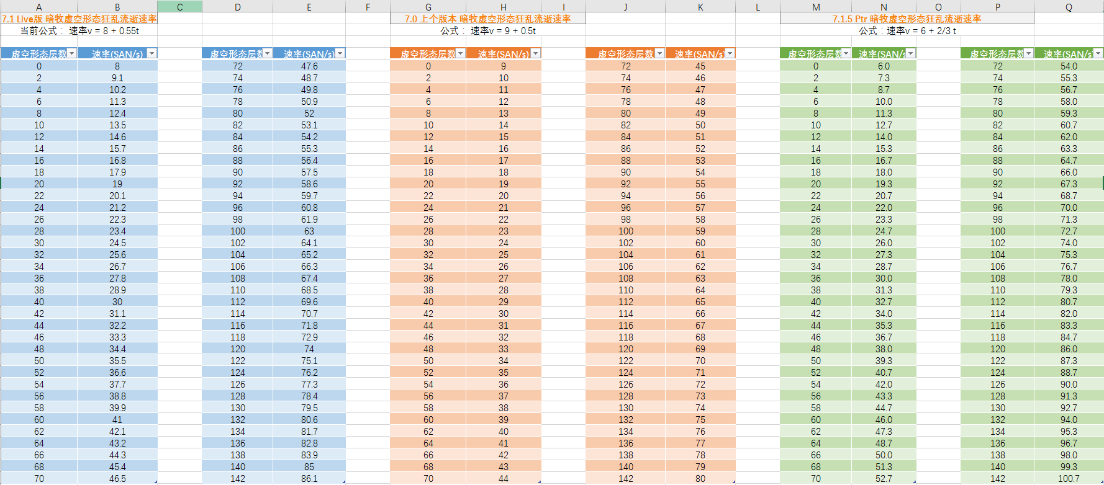Select cell with value 45 in column K
The image size is (1104, 485).
pyautogui.click(x=700, y=66)
